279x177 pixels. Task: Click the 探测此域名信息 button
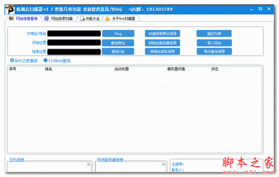162,52
